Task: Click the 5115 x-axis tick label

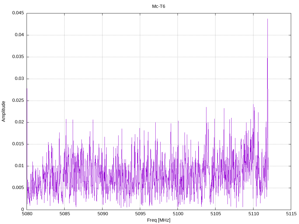Action: pyautogui.click(x=291, y=214)
